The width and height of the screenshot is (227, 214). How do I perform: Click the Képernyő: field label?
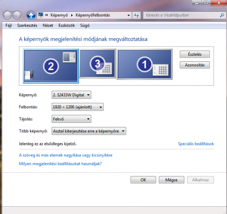(28, 95)
